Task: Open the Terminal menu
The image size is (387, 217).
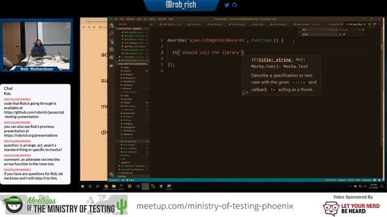Action: pyautogui.click(x=162, y=19)
